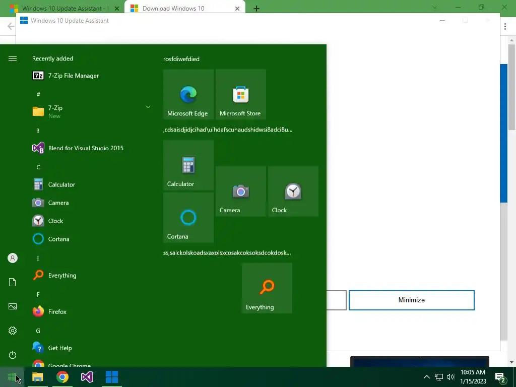Expand the Start menu hamburger button
The height and width of the screenshot is (387, 516).
point(13,58)
